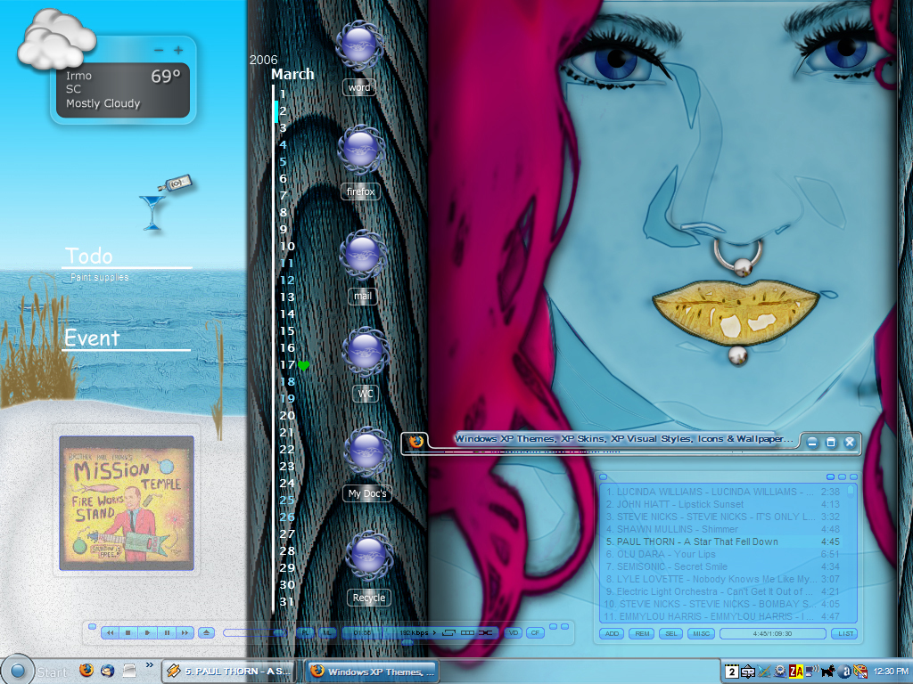The image size is (913, 684).
Task: Expand weather widget with plus button
Action: pos(178,51)
